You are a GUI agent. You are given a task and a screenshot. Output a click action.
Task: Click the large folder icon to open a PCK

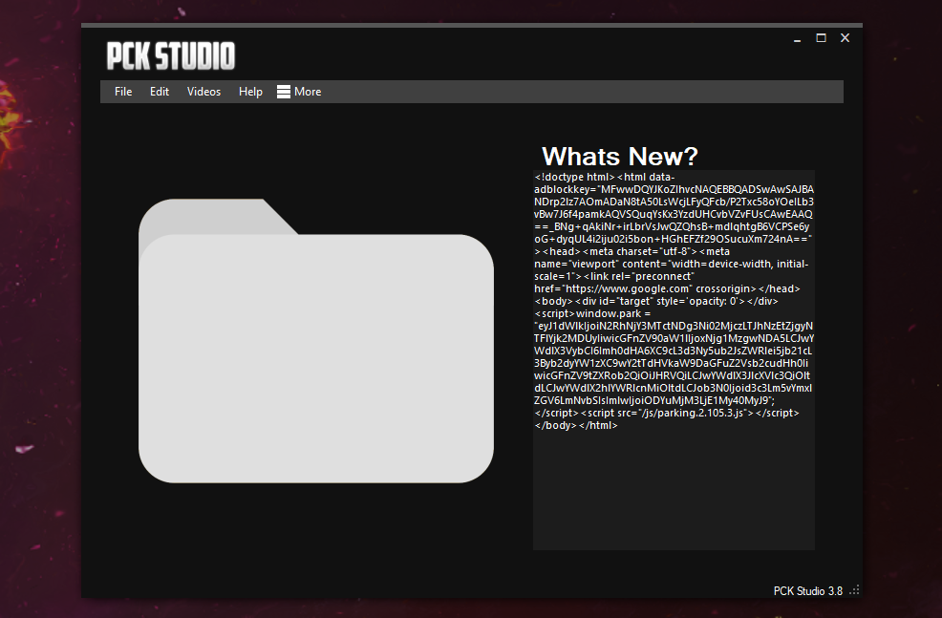(x=316, y=341)
